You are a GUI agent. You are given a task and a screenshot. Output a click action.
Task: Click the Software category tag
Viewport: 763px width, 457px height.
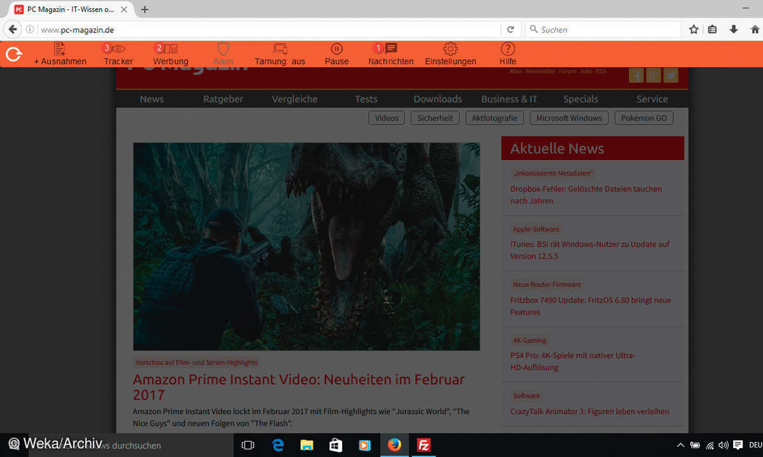[x=526, y=395]
